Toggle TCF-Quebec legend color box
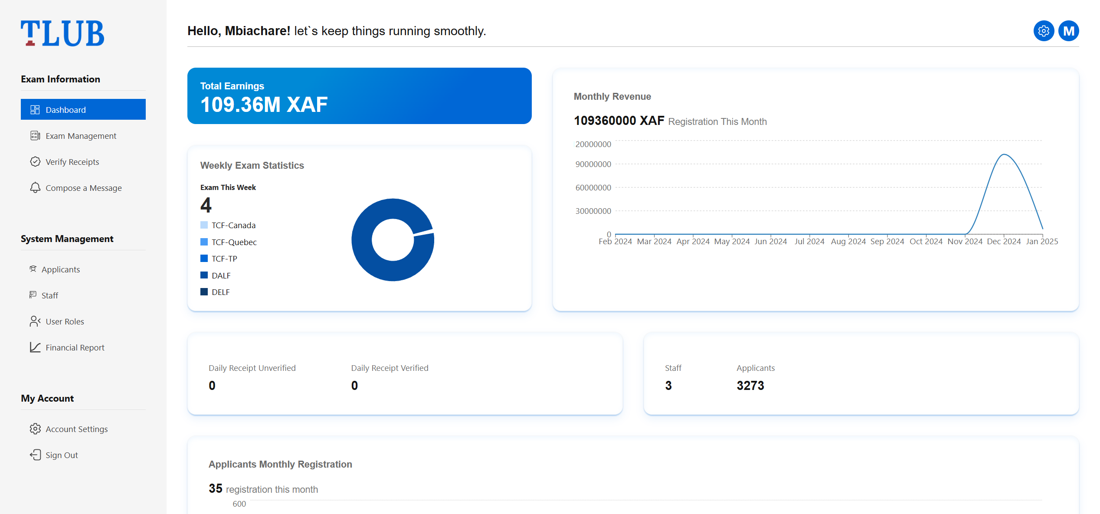This screenshot has width=1100, height=514. point(204,242)
